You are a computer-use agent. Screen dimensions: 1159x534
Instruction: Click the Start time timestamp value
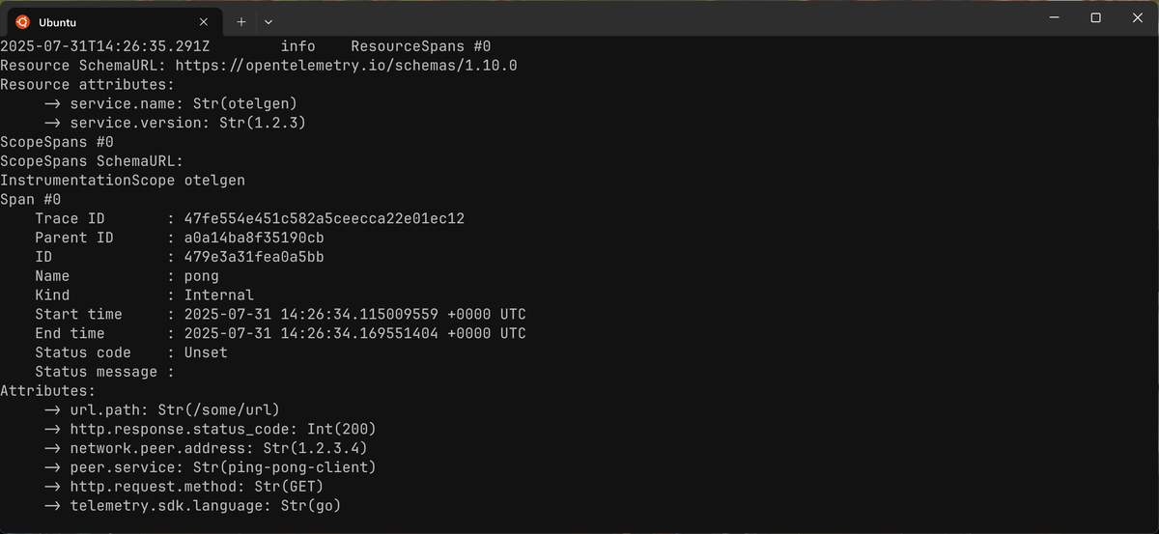point(354,315)
